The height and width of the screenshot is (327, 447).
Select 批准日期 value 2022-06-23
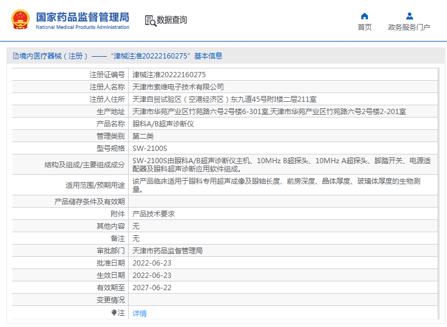[152, 263]
